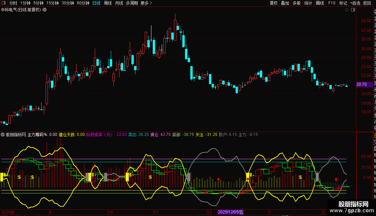Viewport: 376px width, 216px height.
Task: Switch to 月线 monthly chart
Action: [119, 3]
